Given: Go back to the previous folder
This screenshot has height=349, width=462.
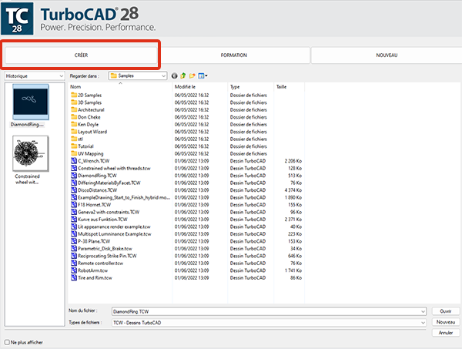Looking at the screenshot, I should coord(175,76).
